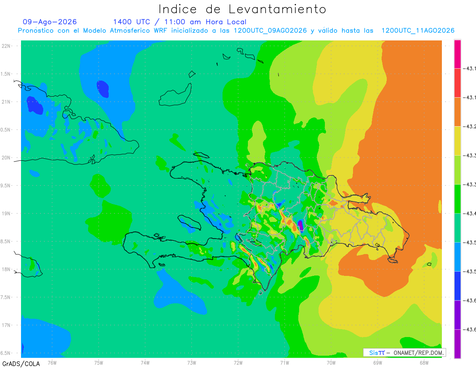Screen dimensions: 476x368
Task: Click the '9.5N' latitude label
Action: click(x=6, y=185)
